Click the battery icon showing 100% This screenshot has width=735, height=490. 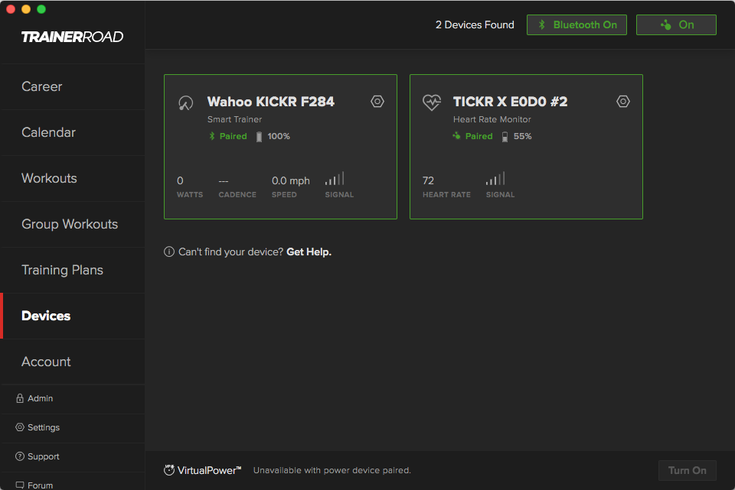pyautogui.click(x=259, y=137)
